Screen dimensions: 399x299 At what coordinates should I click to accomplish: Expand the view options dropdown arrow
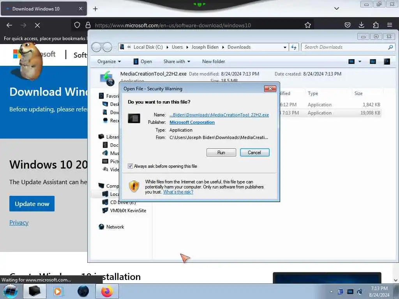coord(360,62)
